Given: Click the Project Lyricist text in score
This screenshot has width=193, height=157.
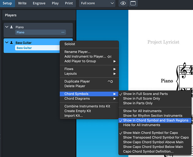Looking at the screenshot, I should 163,42.
